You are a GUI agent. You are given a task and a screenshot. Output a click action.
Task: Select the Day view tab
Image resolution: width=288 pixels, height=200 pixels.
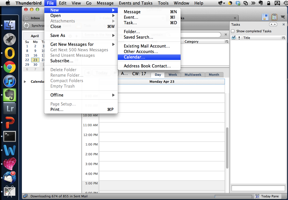[158, 75]
